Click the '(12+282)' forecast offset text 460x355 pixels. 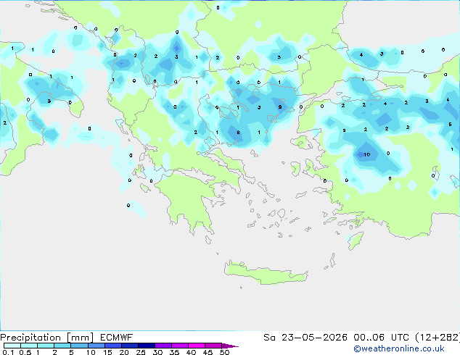(438, 338)
